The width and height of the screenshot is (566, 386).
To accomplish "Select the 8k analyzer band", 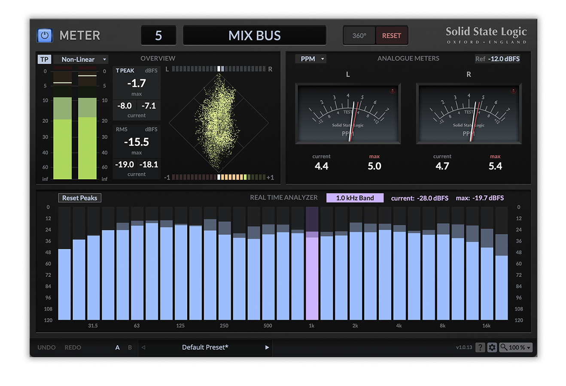I will tap(443, 263).
